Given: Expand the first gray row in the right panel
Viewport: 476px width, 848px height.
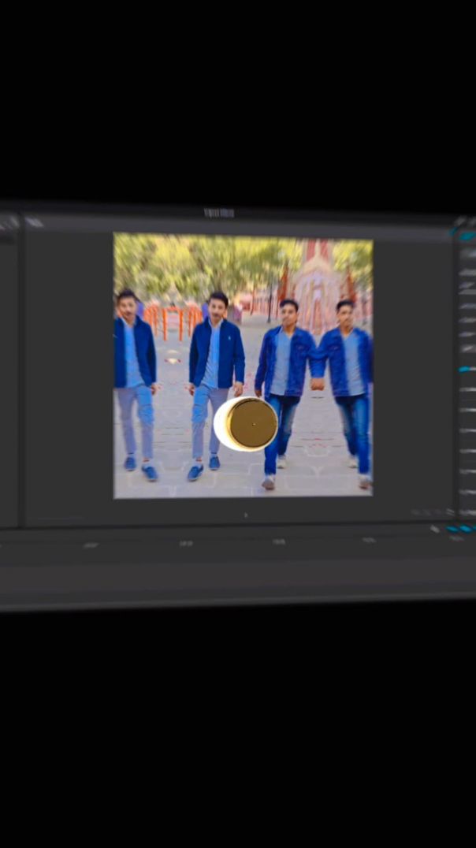Looking at the screenshot, I should pyautogui.click(x=467, y=254).
